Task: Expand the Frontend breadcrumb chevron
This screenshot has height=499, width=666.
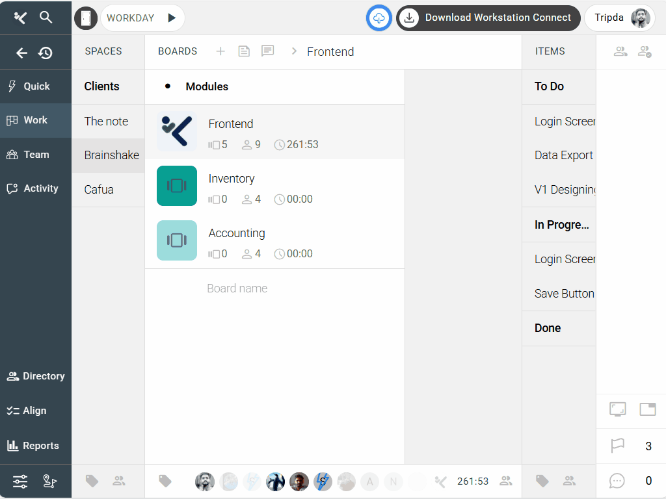Action: (294, 51)
